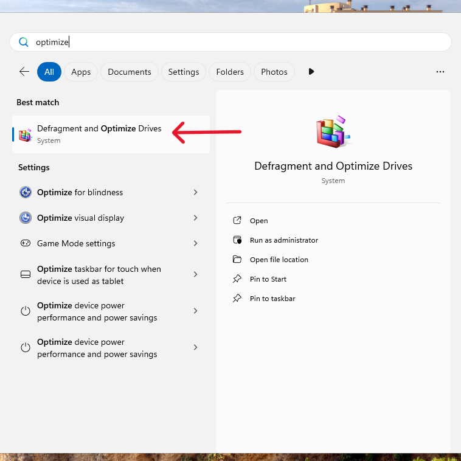Expand chevron next to Optimize for blindness
The image size is (461, 461).
coord(195,192)
